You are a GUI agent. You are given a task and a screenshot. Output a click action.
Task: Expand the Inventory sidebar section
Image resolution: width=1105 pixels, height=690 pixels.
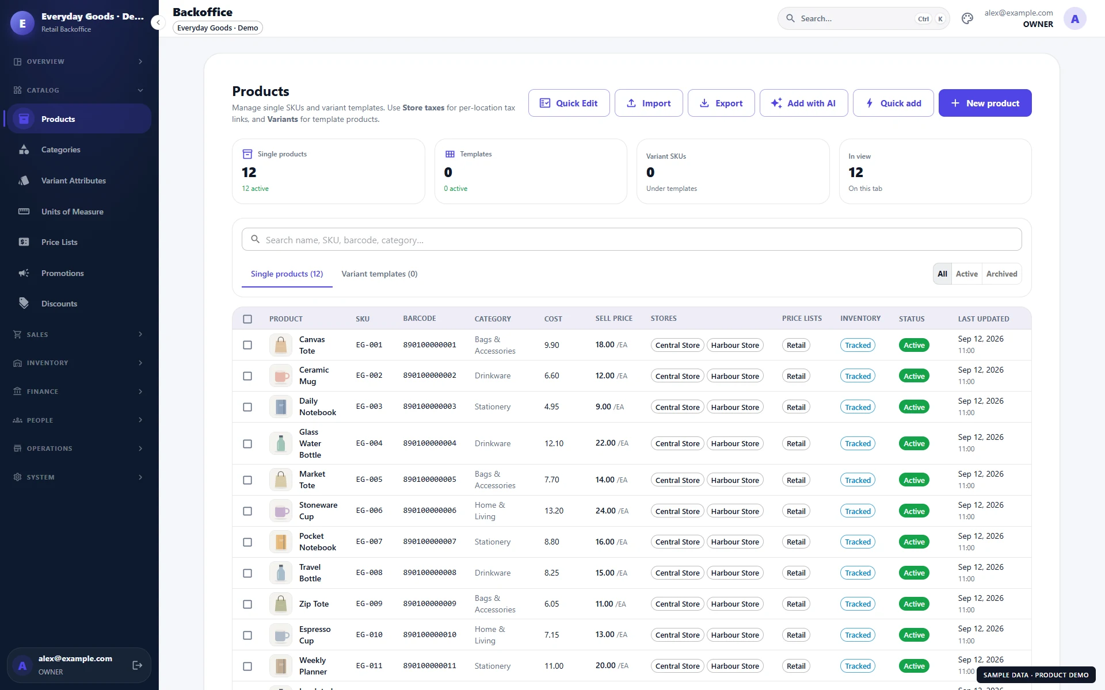79,363
